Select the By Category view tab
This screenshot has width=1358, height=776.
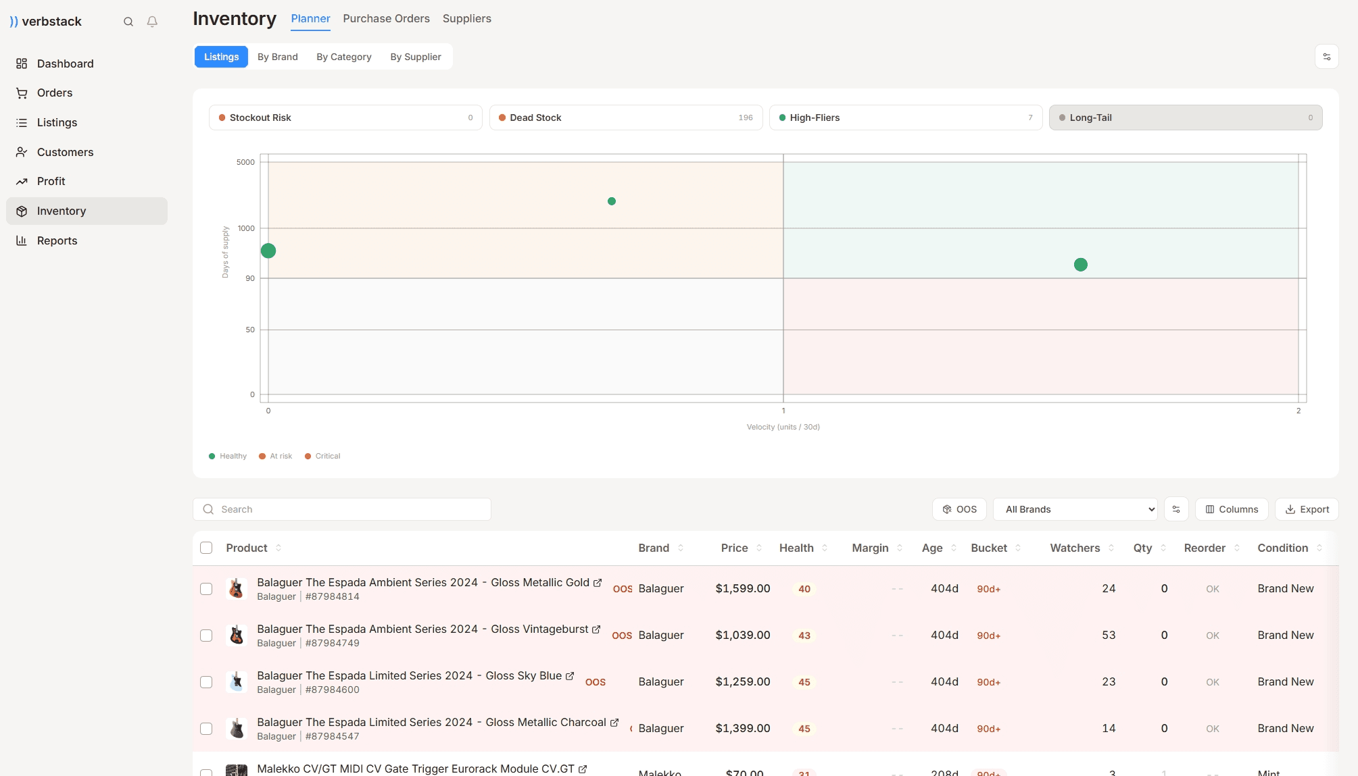[x=343, y=57]
